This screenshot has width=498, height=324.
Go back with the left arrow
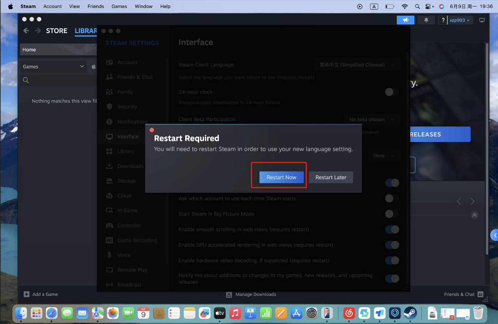tap(26, 31)
